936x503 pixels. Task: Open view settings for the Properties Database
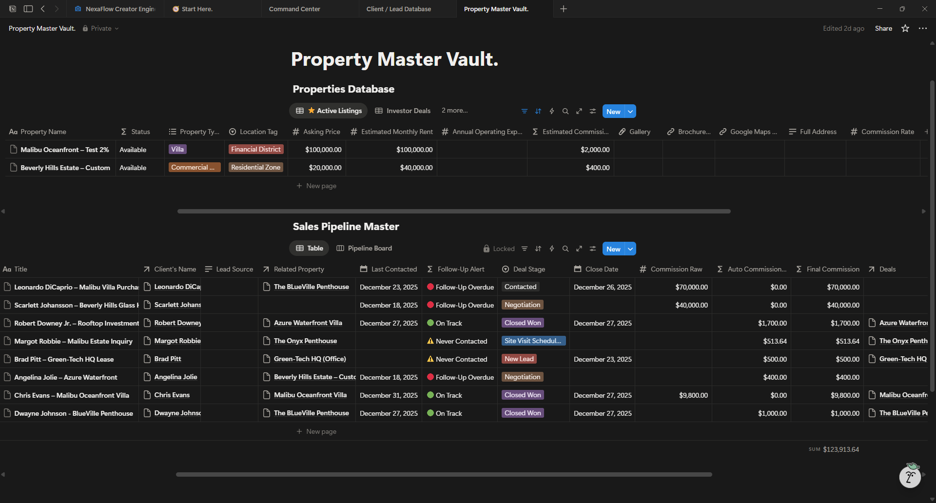[x=592, y=111]
